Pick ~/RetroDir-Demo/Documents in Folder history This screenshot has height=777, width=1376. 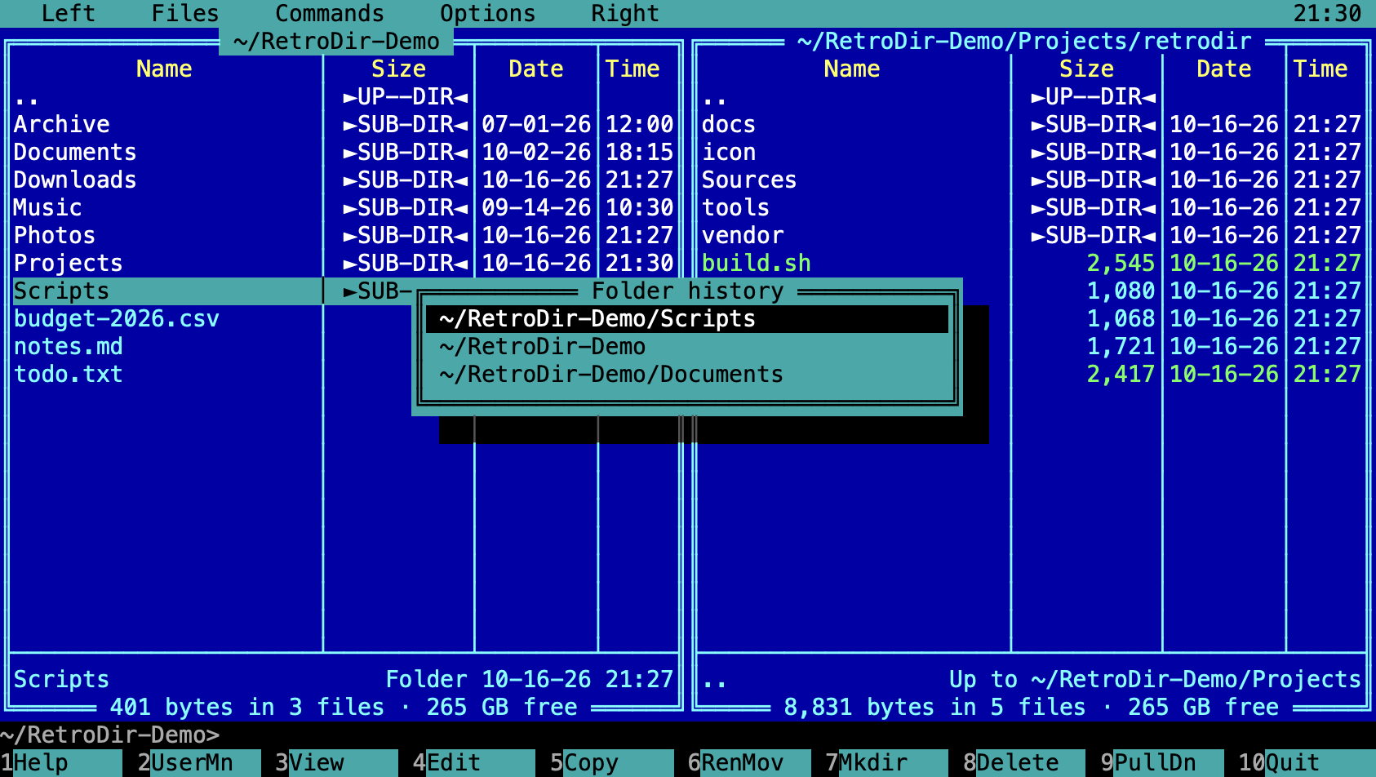[x=687, y=375]
